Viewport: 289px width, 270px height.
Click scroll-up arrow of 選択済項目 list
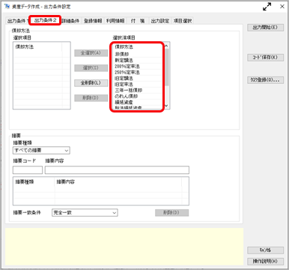166,46
